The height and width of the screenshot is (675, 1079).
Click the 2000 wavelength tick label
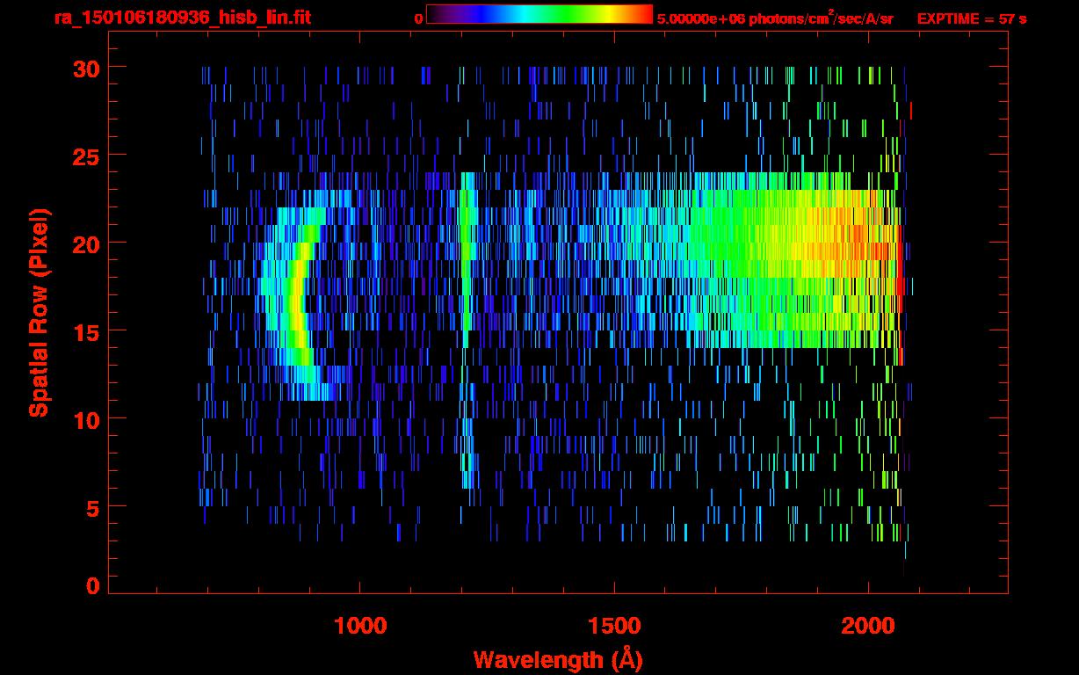[867, 626]
